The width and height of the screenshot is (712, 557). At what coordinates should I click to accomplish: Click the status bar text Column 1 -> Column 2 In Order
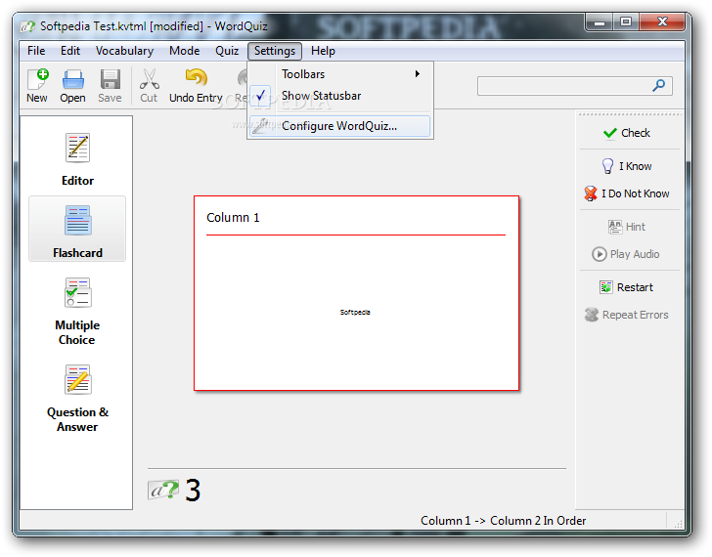pyautogui.click(x=503, y=521)
